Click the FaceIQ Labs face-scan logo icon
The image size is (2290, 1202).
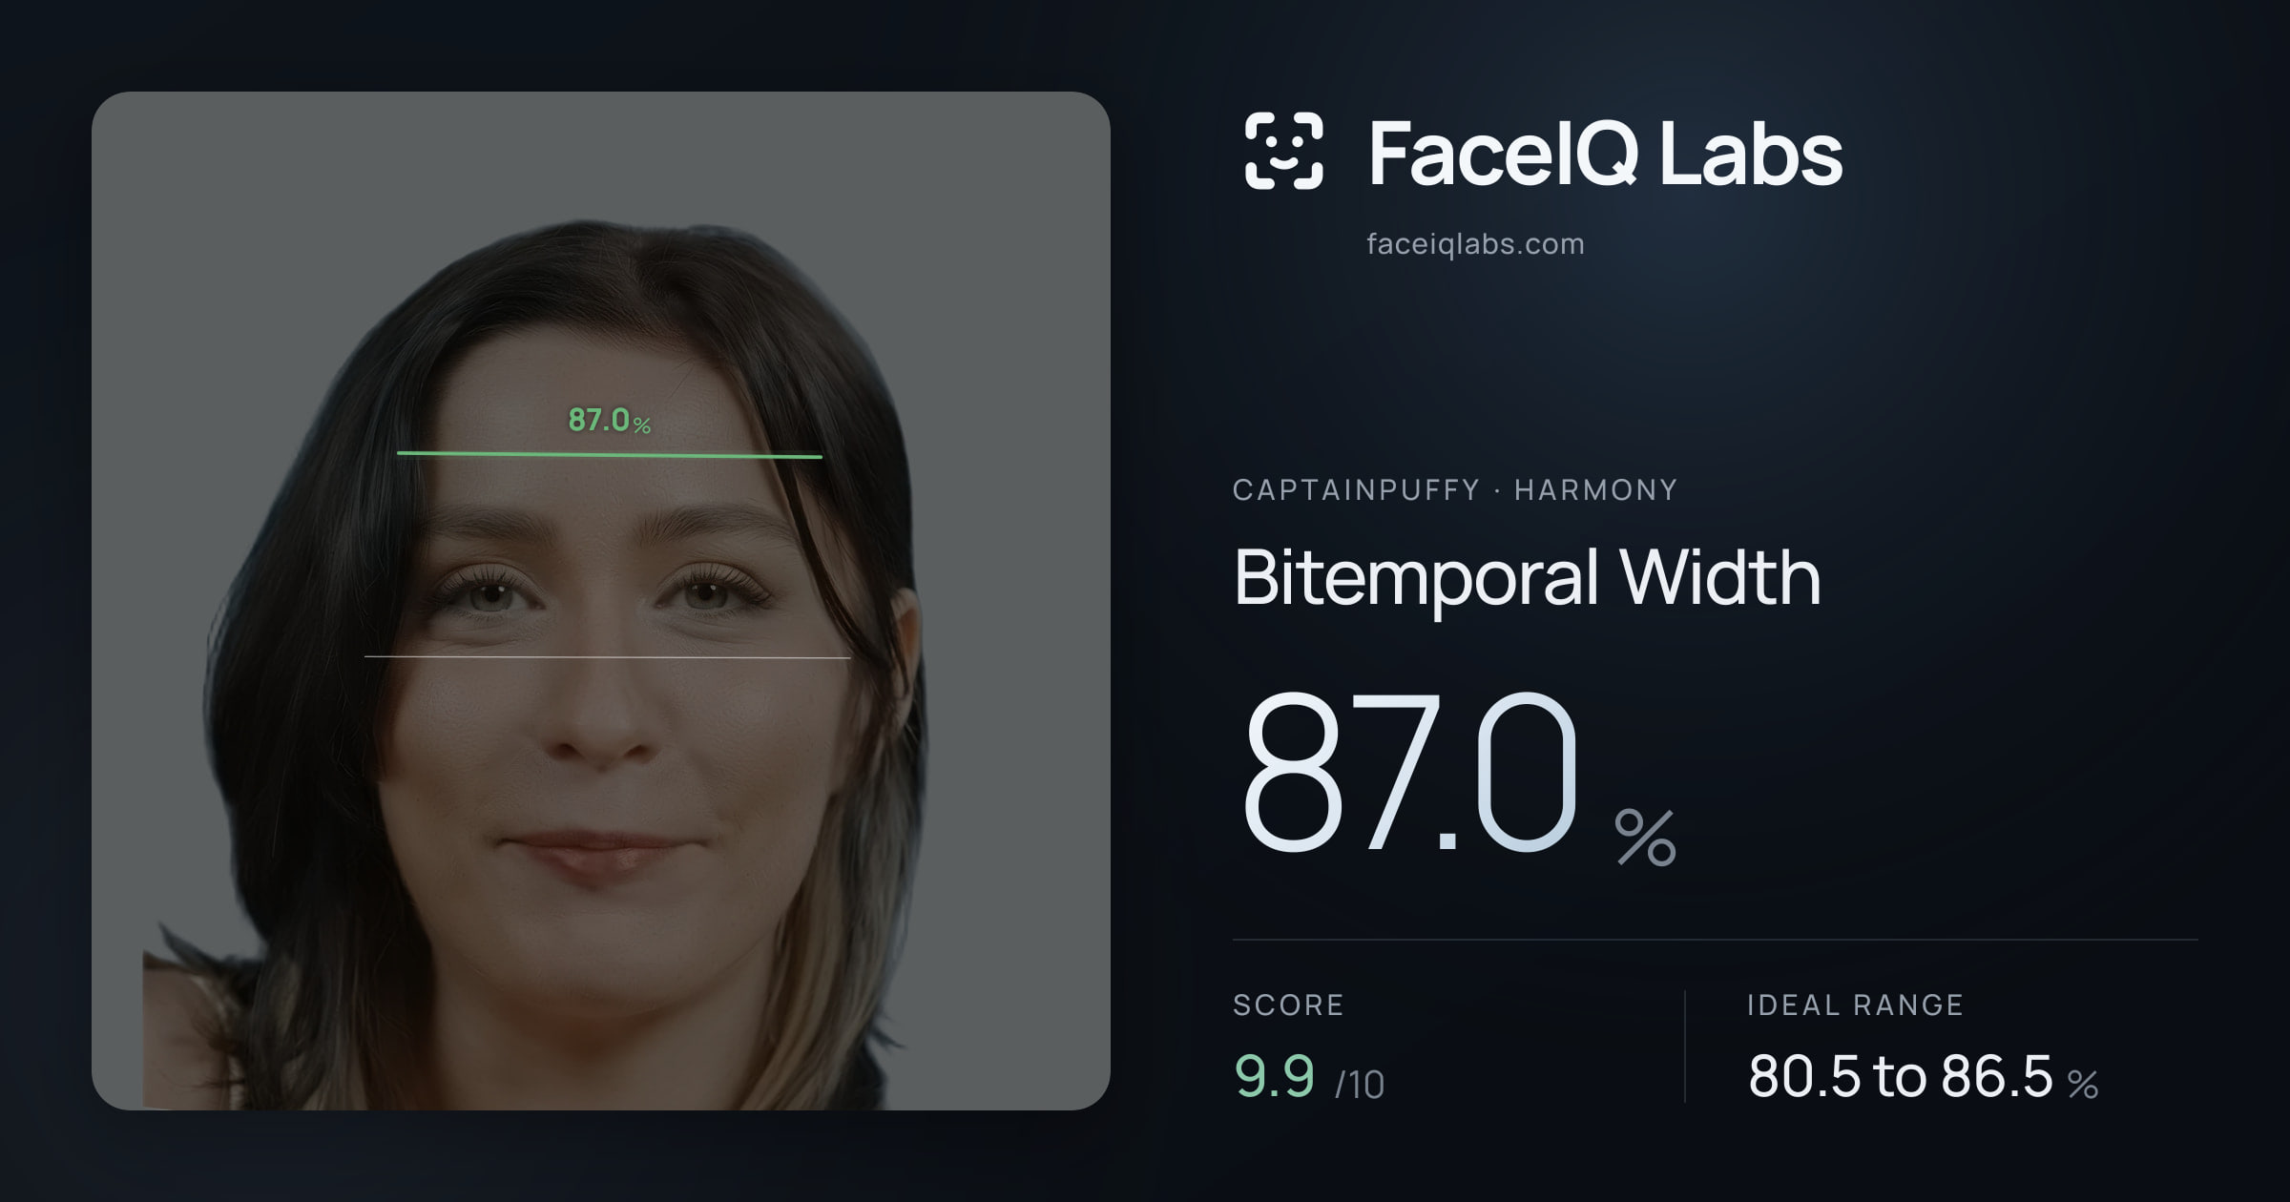[1283, 151]
